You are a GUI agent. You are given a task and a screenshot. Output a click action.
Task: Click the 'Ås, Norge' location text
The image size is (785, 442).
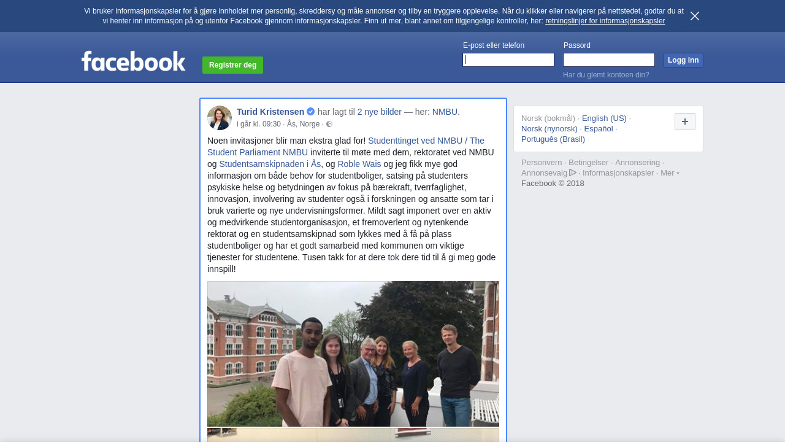pos(304,124)
